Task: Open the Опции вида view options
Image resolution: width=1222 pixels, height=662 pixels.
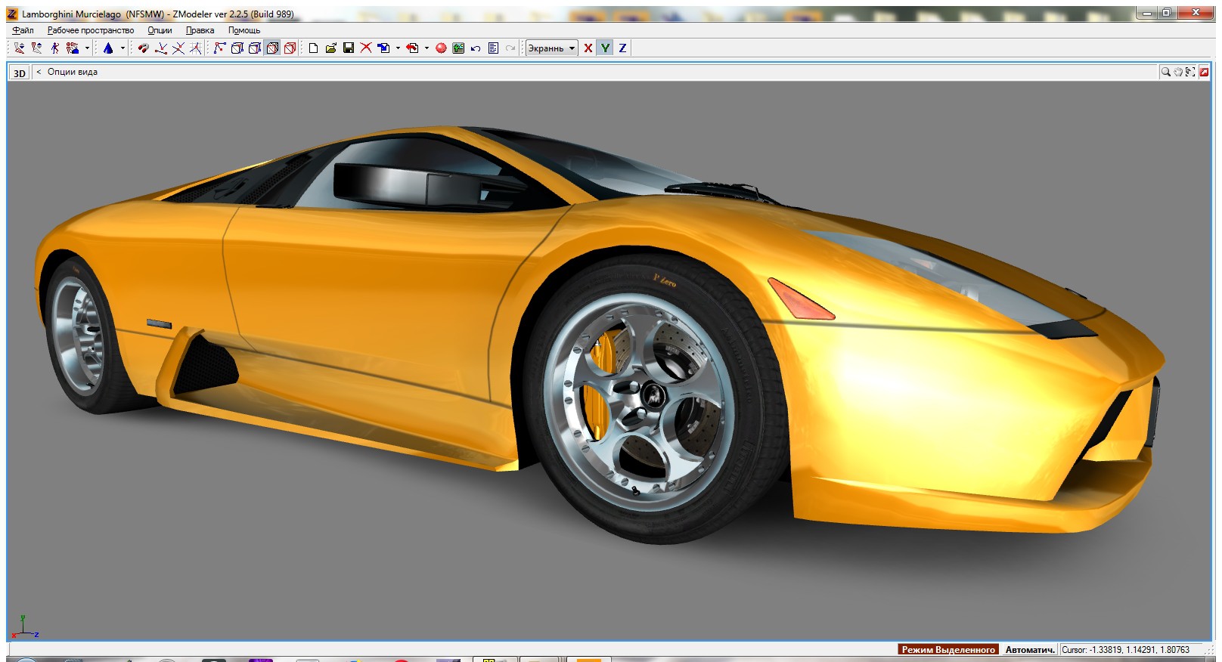Action: (x=73, y=72)
